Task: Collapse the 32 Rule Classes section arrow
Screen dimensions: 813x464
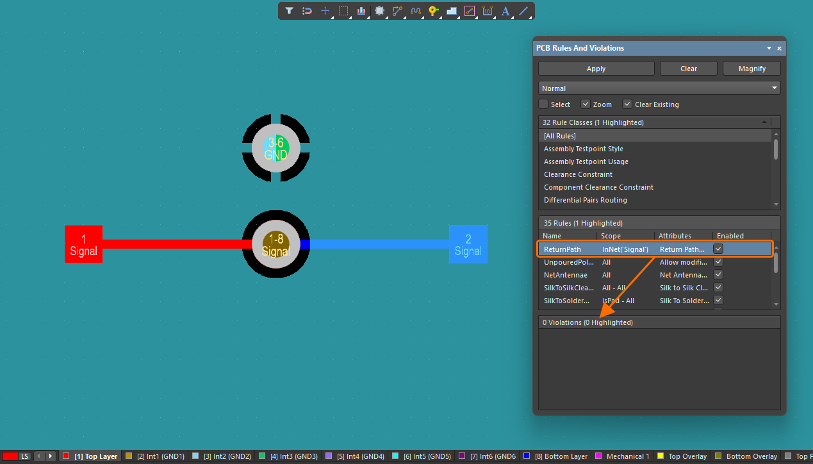Action: click(x=764, y=122)
